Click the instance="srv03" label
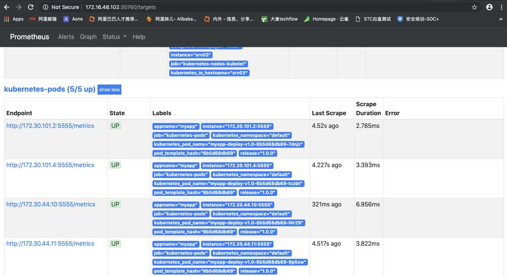This screenshot has width=507, height=276. pyautogui.click(x=191, y=55)
